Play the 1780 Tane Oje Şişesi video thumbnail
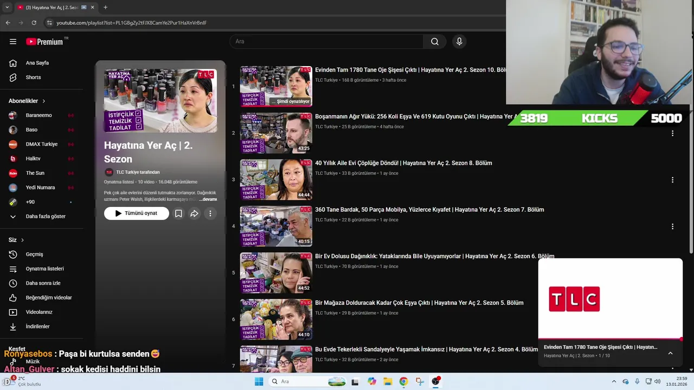 click(276, 86)
